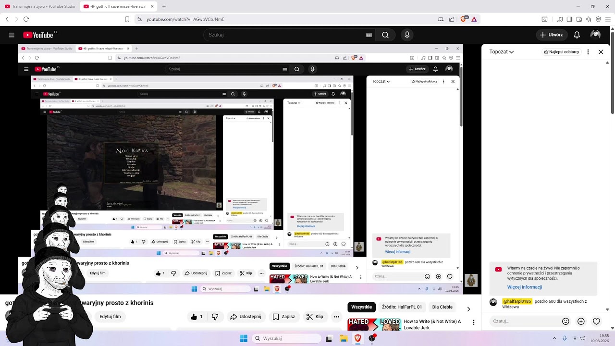Open the account avatar menu
The height and width of the screenshot is (346, 615).
(595, 35)
